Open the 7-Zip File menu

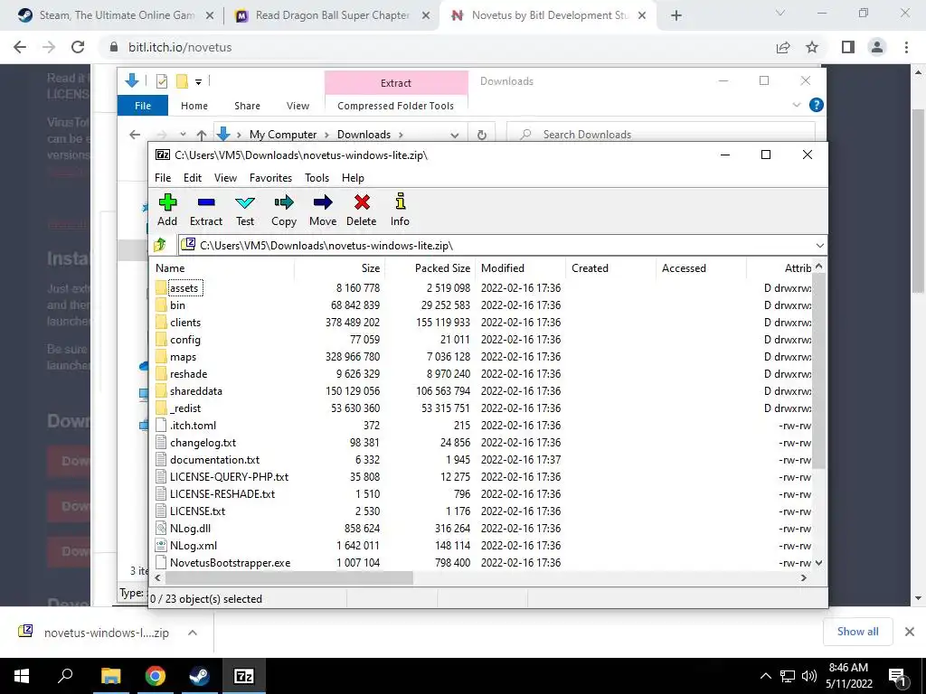point(163,178)
